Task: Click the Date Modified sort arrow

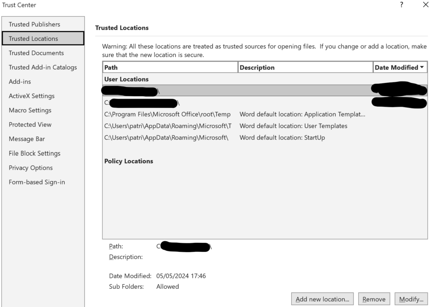Action: (422, 67)
